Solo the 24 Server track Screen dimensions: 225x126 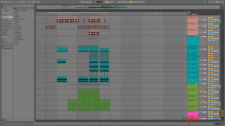coord(215,107)
